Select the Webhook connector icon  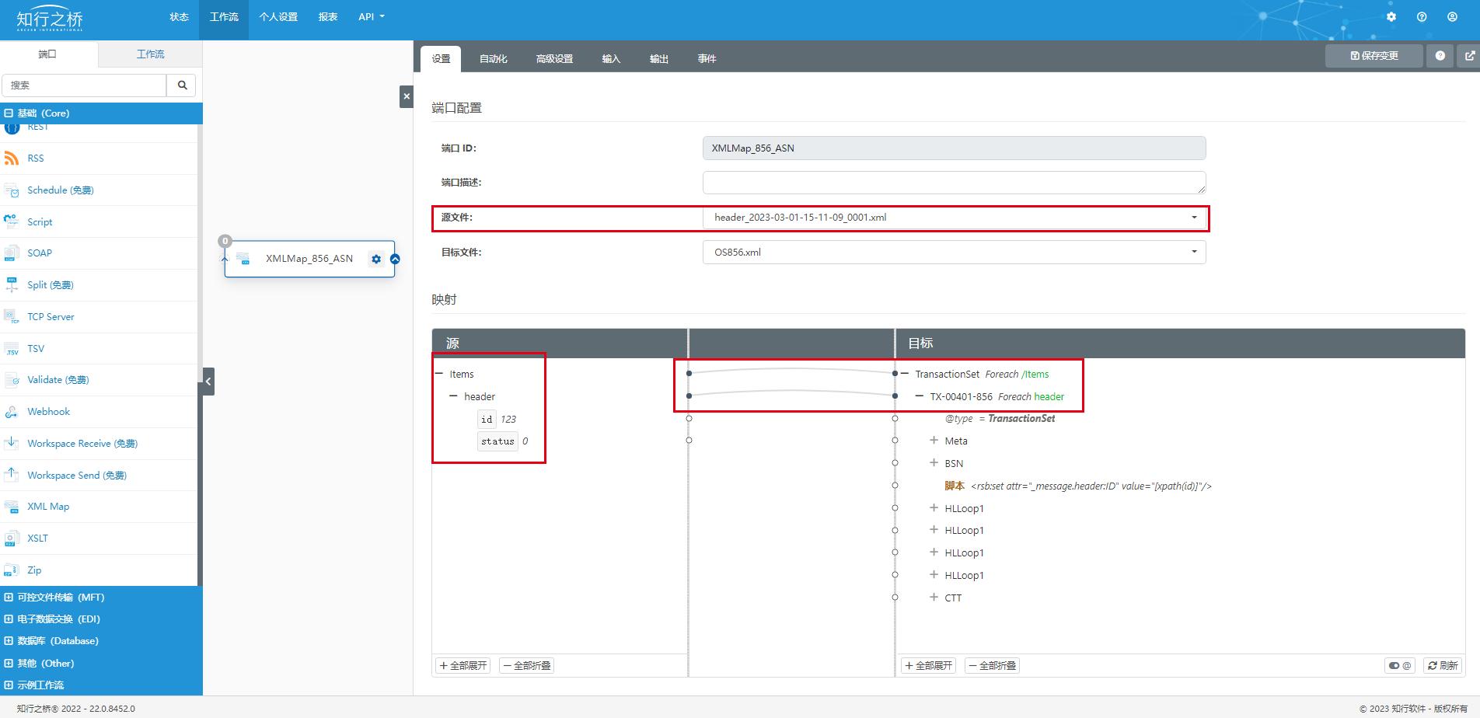coord(12,412)
